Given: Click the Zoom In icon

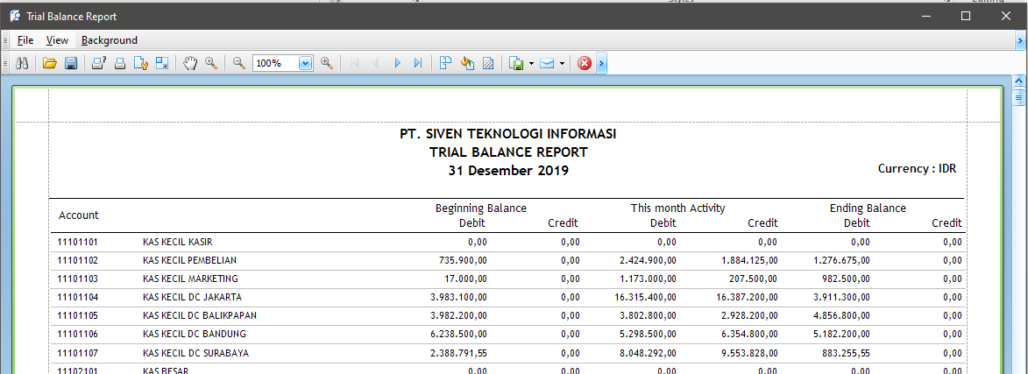Looking at the screenshot, I should coord(327,63).
